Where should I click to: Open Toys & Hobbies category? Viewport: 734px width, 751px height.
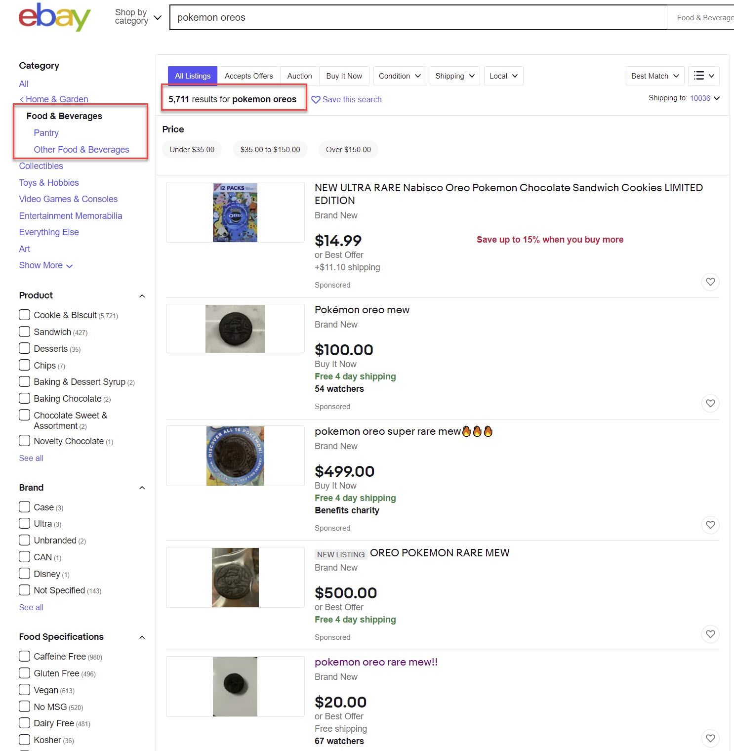click(x=49, y=182)
